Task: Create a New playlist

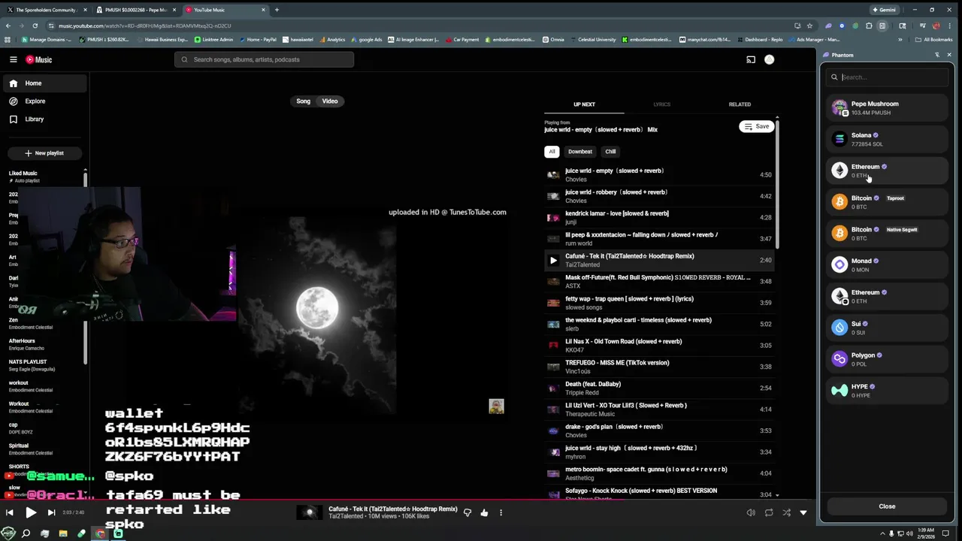Action: 44,153
